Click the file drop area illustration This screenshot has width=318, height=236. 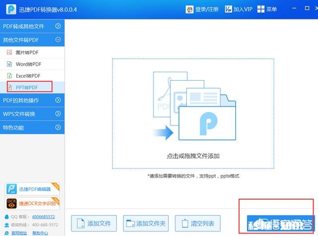coord(194,106)
